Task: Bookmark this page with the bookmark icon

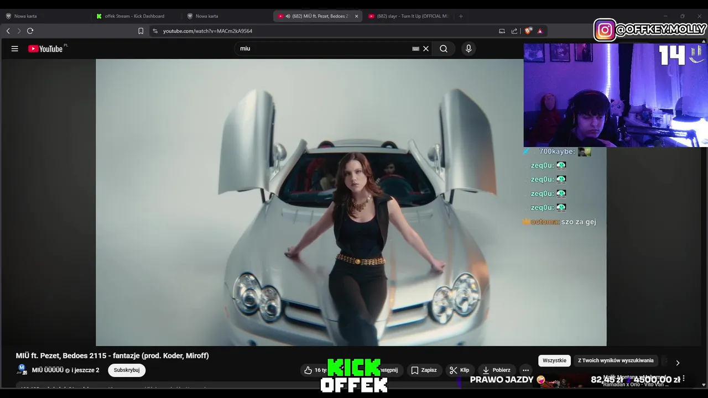Action: 140,31
